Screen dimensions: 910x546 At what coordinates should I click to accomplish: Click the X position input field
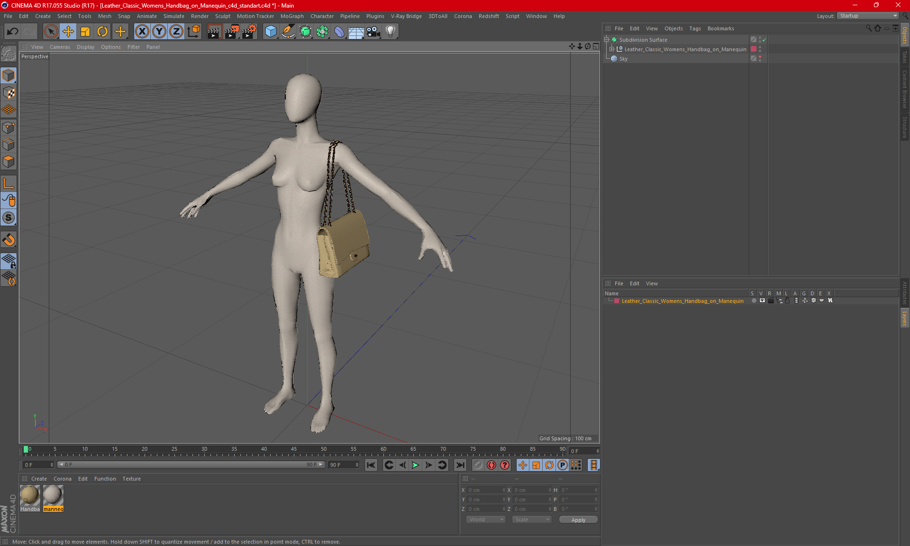point(486,490)
